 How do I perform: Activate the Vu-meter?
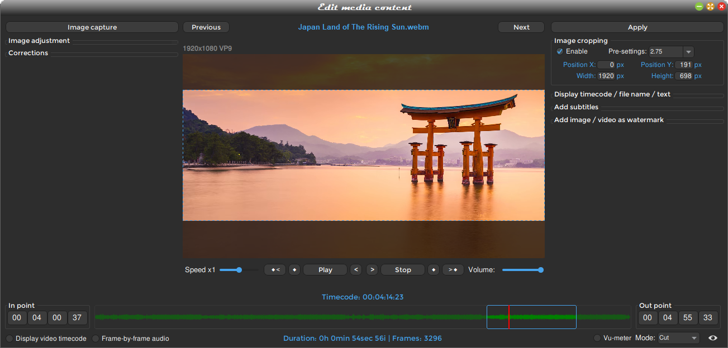tap(597, 338)
